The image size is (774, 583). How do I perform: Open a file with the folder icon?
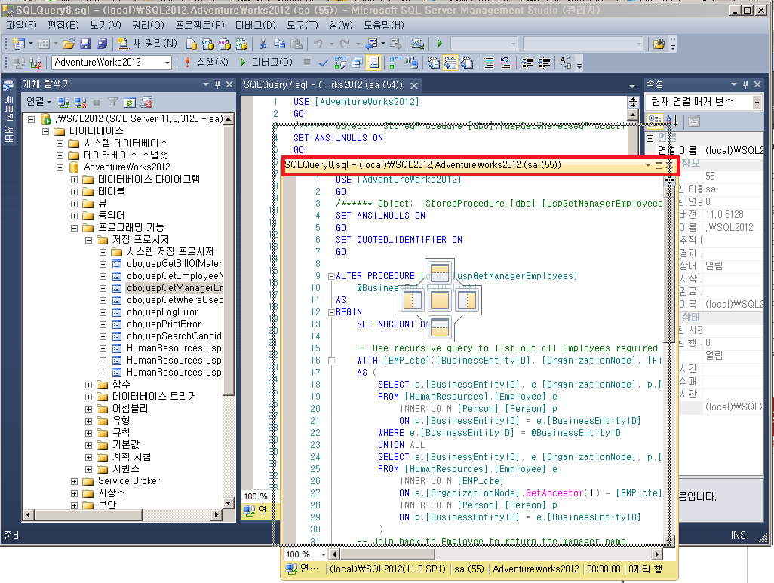coord(69,44)
